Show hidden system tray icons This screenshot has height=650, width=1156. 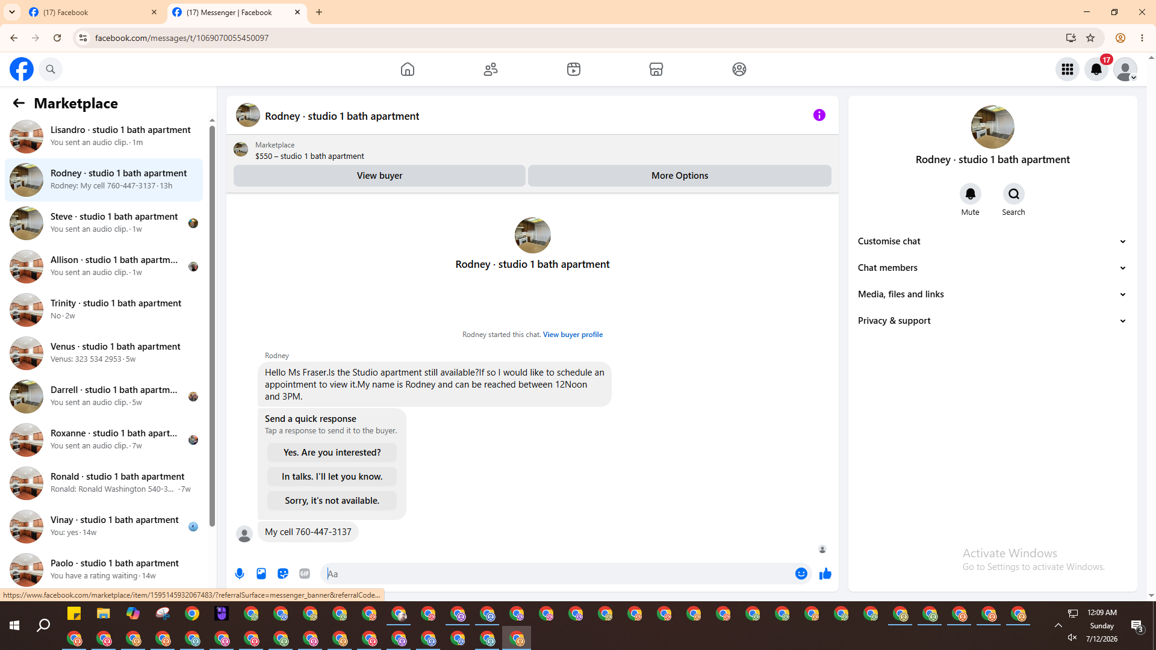point(1058,625)
